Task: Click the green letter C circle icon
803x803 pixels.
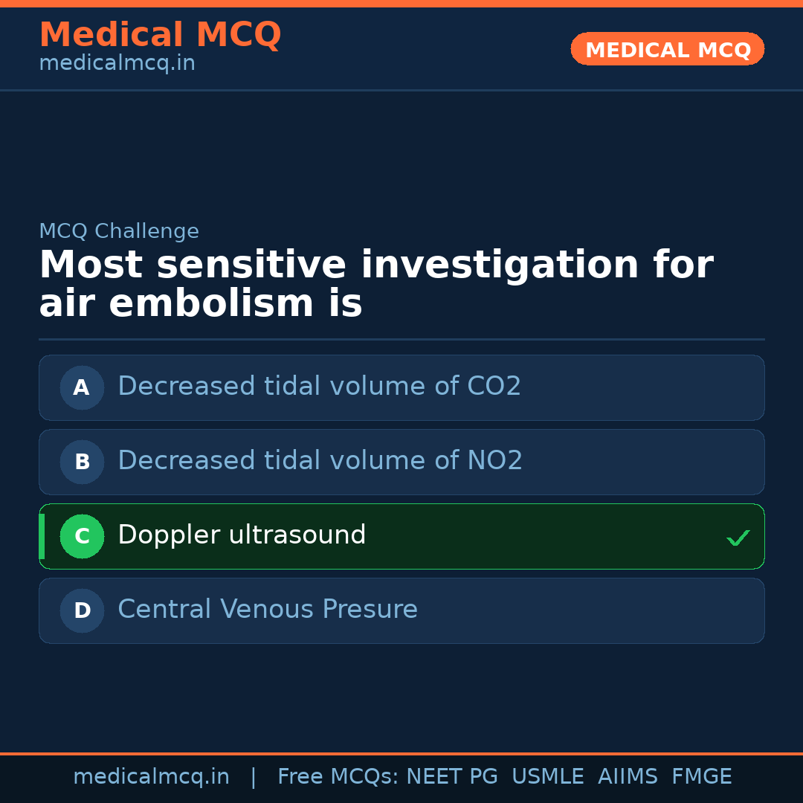Action: [x=82, y=536]
